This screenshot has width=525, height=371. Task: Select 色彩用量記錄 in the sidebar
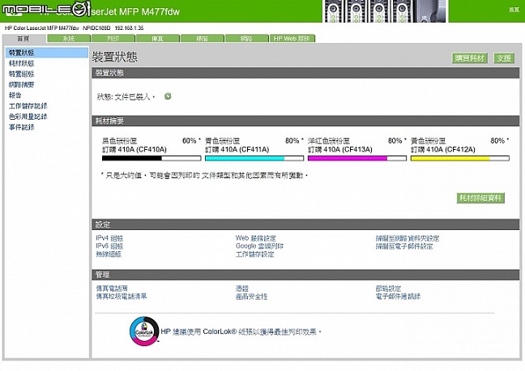pos(28,117)
